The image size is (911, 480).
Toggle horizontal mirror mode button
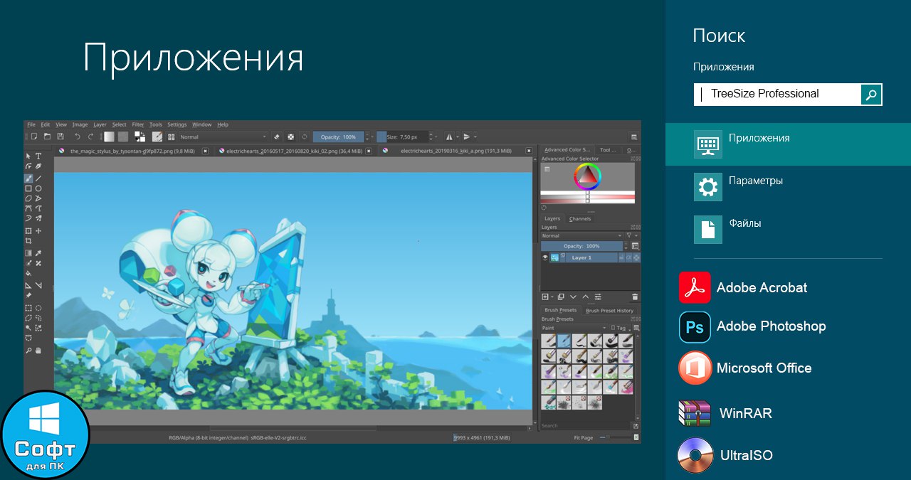tap(449, 137)
